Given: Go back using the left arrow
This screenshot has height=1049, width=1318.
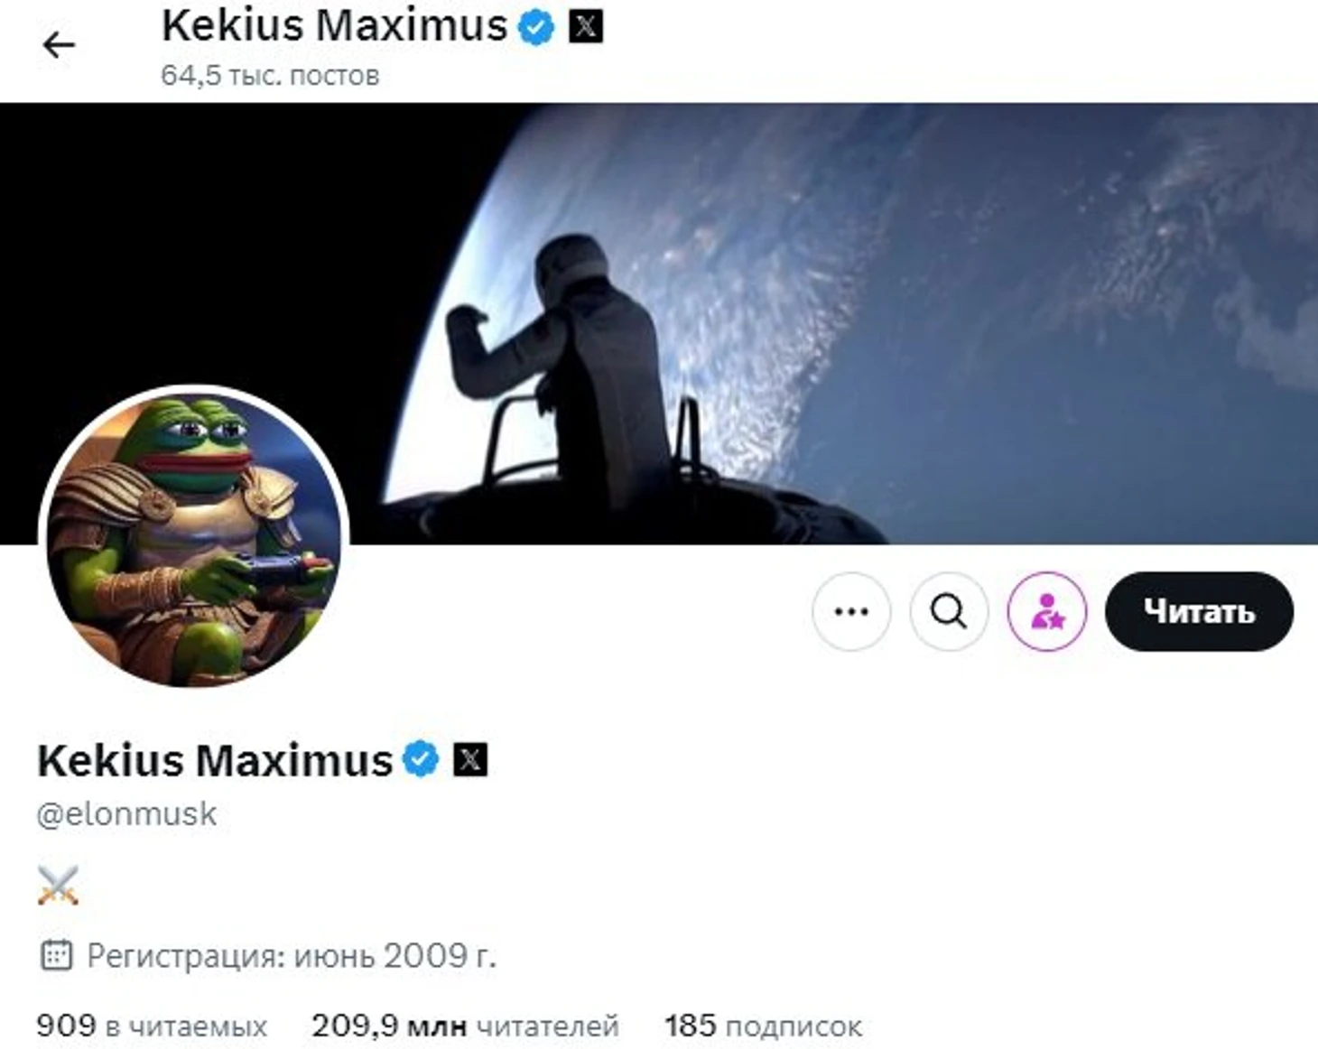Looking at the screenshot, I should tap(59, 45).
